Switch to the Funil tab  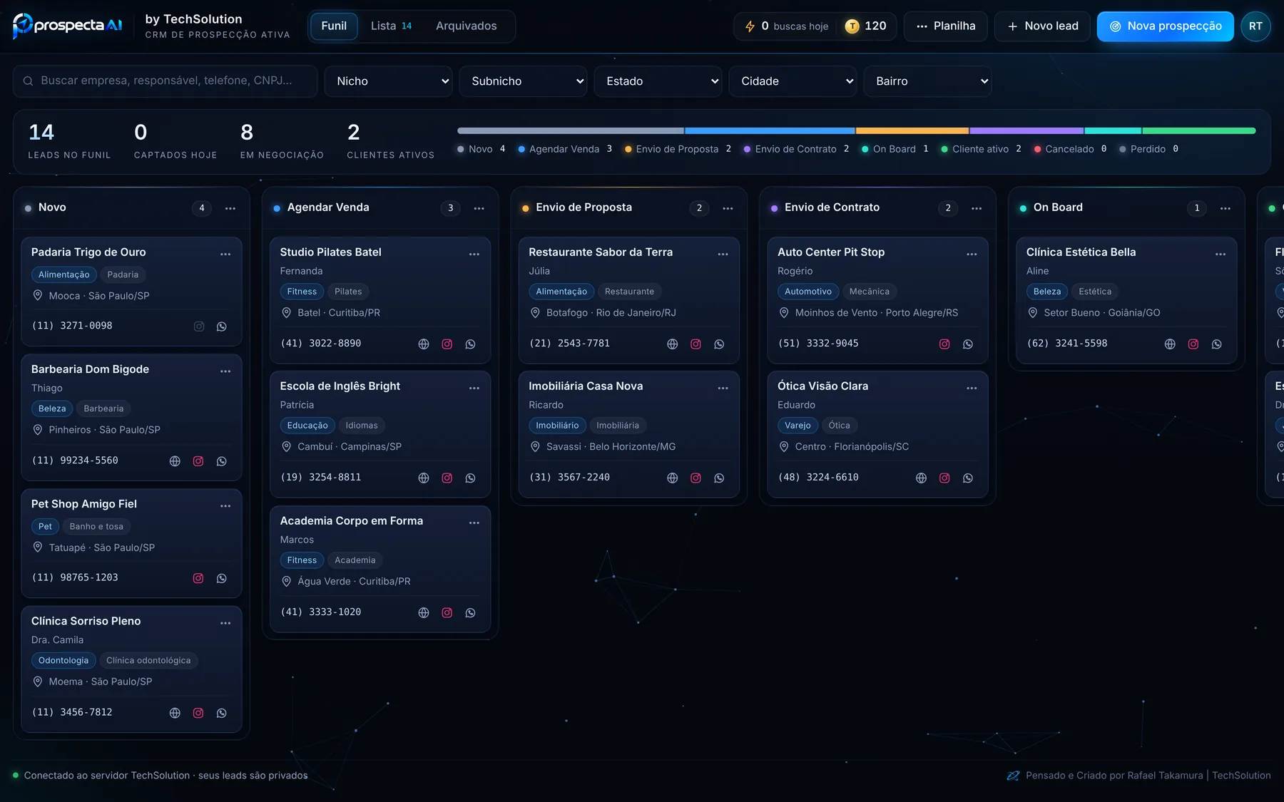click(334, 26)
